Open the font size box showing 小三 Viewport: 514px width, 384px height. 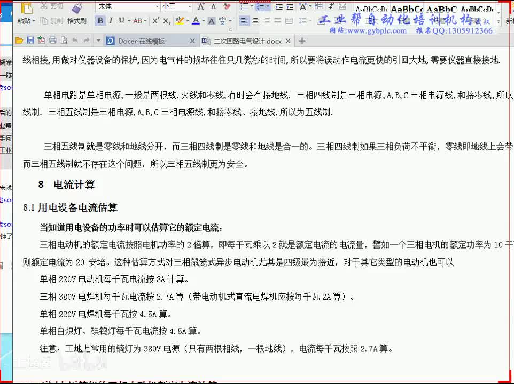(x=177, y=6)
